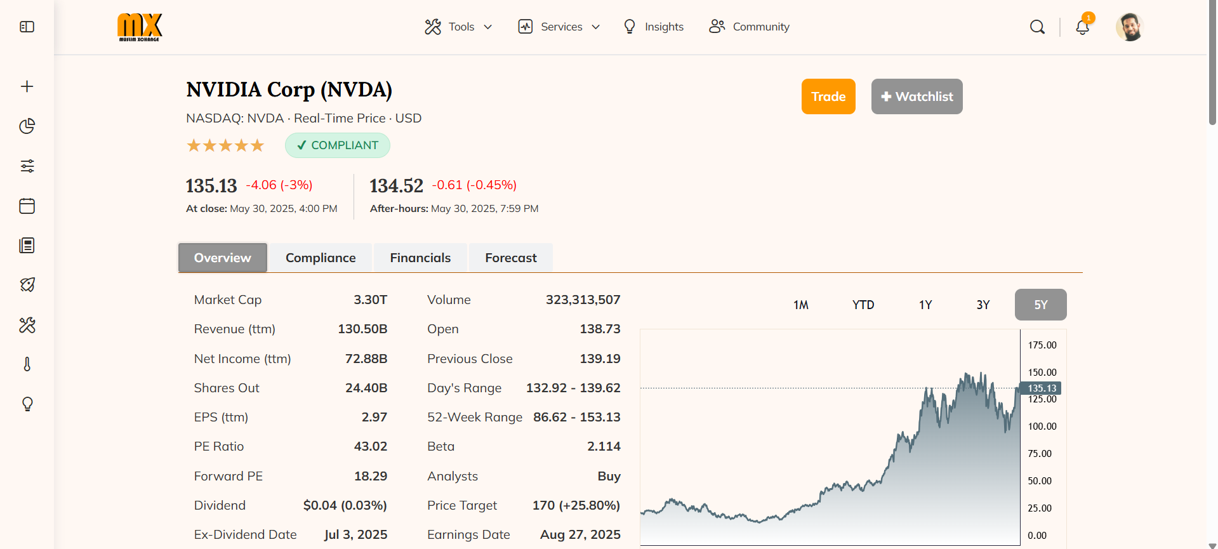Image resolution: width=1218 pixels, height=549 pixels.
Task: Click the Open value 138.73
Action: click(x=600, y=329)
